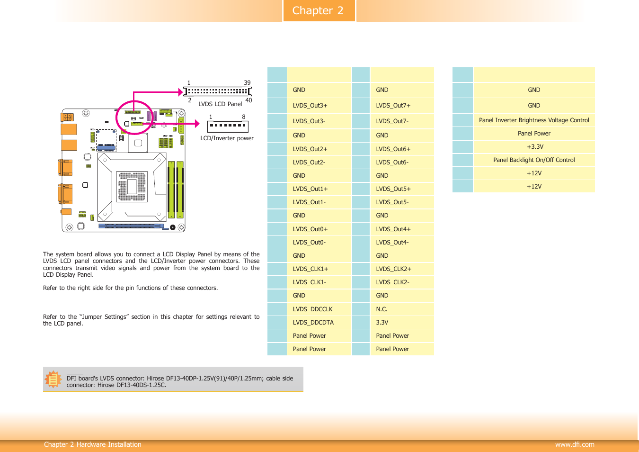The height and width of the screenshot is (452, 639).
Task: Click Panel Backlight On/Off Control cell
Action: click(534, 160)
